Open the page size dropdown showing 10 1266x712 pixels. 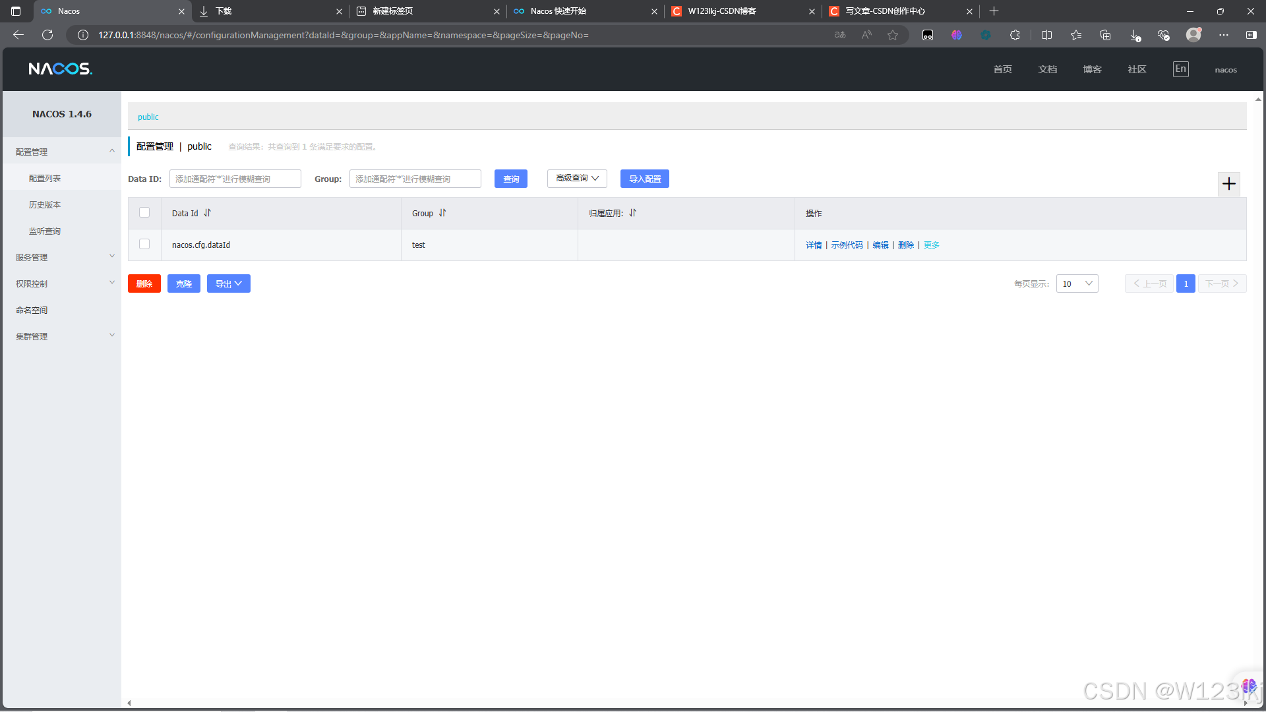(x=1077, y=283)
